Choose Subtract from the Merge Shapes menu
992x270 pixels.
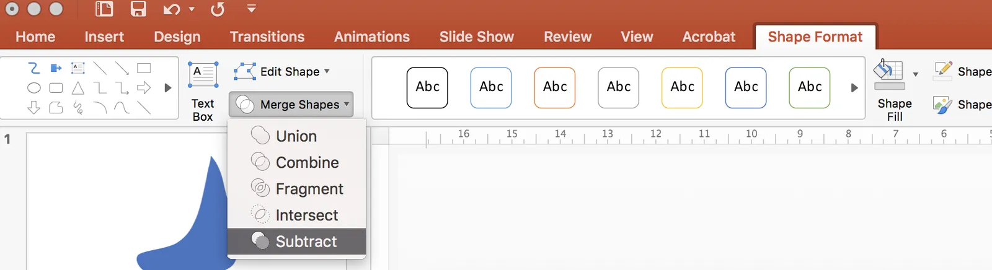point(296,242)
